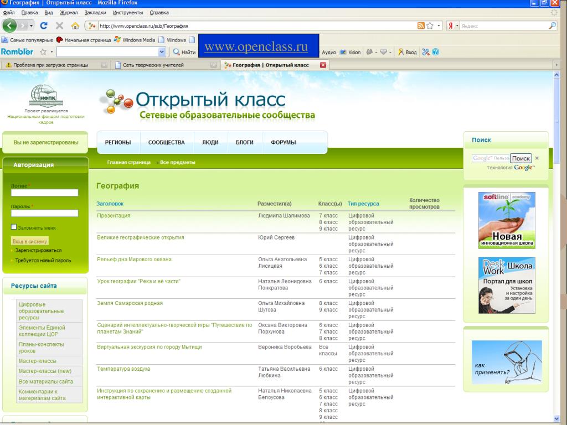This screenshot has height=425, width=567.
Task: Open the Закладки menu
Action: [x=95, y=12]
